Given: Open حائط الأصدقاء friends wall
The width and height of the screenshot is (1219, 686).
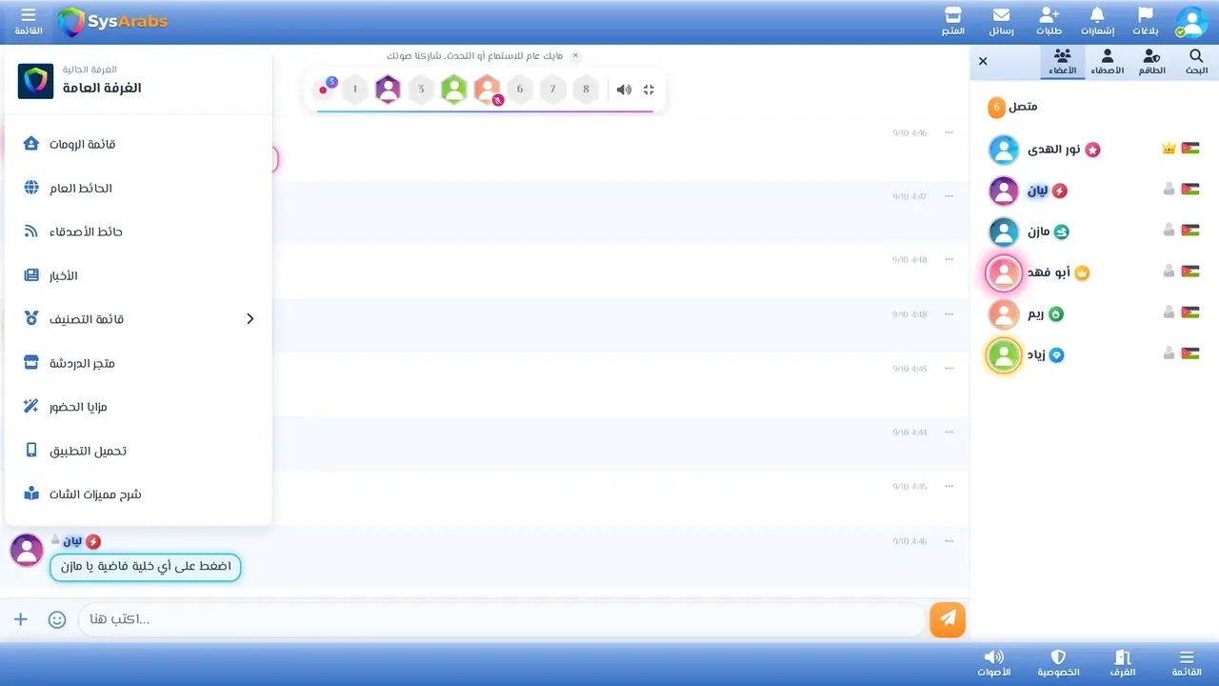Looking at the screenshot, I should click(138, 232).
